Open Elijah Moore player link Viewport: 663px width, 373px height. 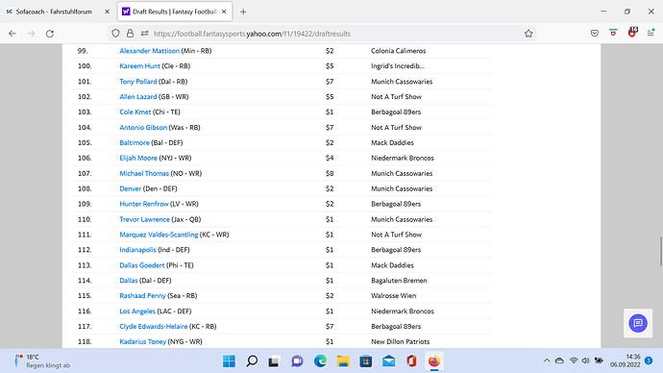pos(138,158)
